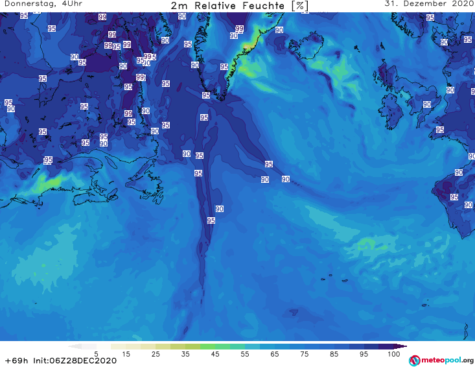Image resolution: width=475 pixels, height=367 pixels.
Task: Select the olive legend swatch right of 35
Action: (192, 346)
